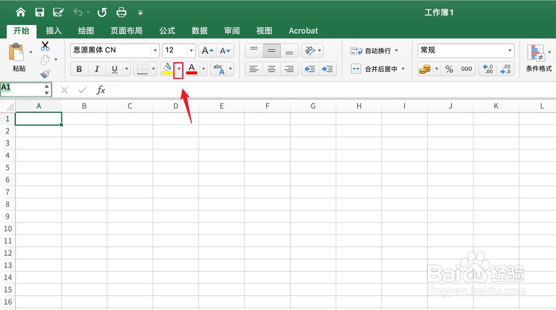The image size is (556, 310).
Task: Activate the format painter brush
Action: (45, 74)
